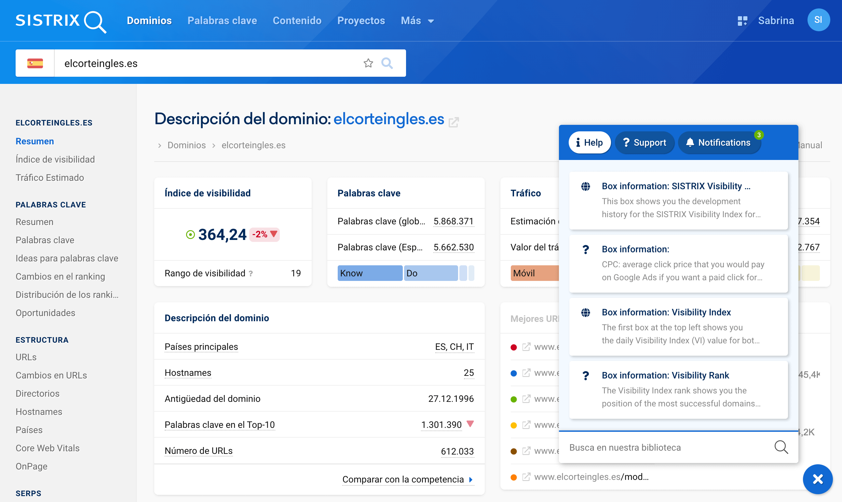Open OnPage in sidebar
Screen dimensions: 842x502
(32, 467)
